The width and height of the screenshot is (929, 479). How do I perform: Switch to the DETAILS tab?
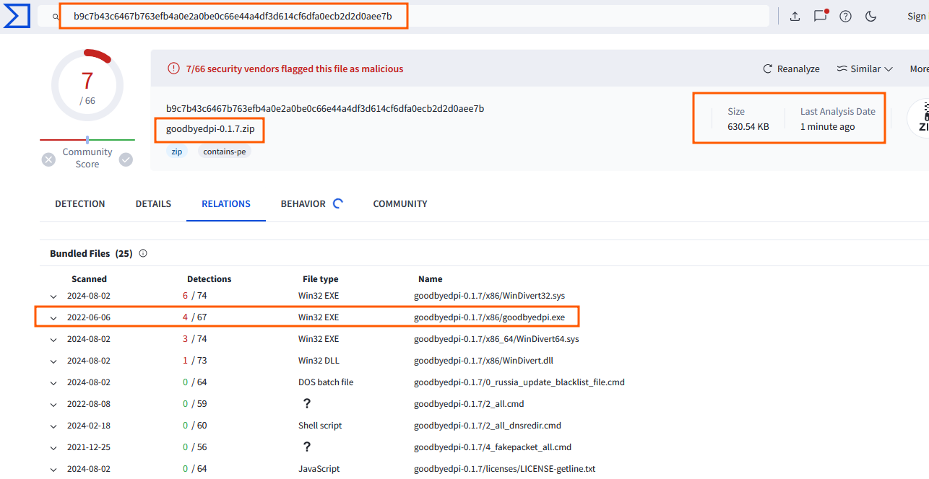tap(153, 204)
